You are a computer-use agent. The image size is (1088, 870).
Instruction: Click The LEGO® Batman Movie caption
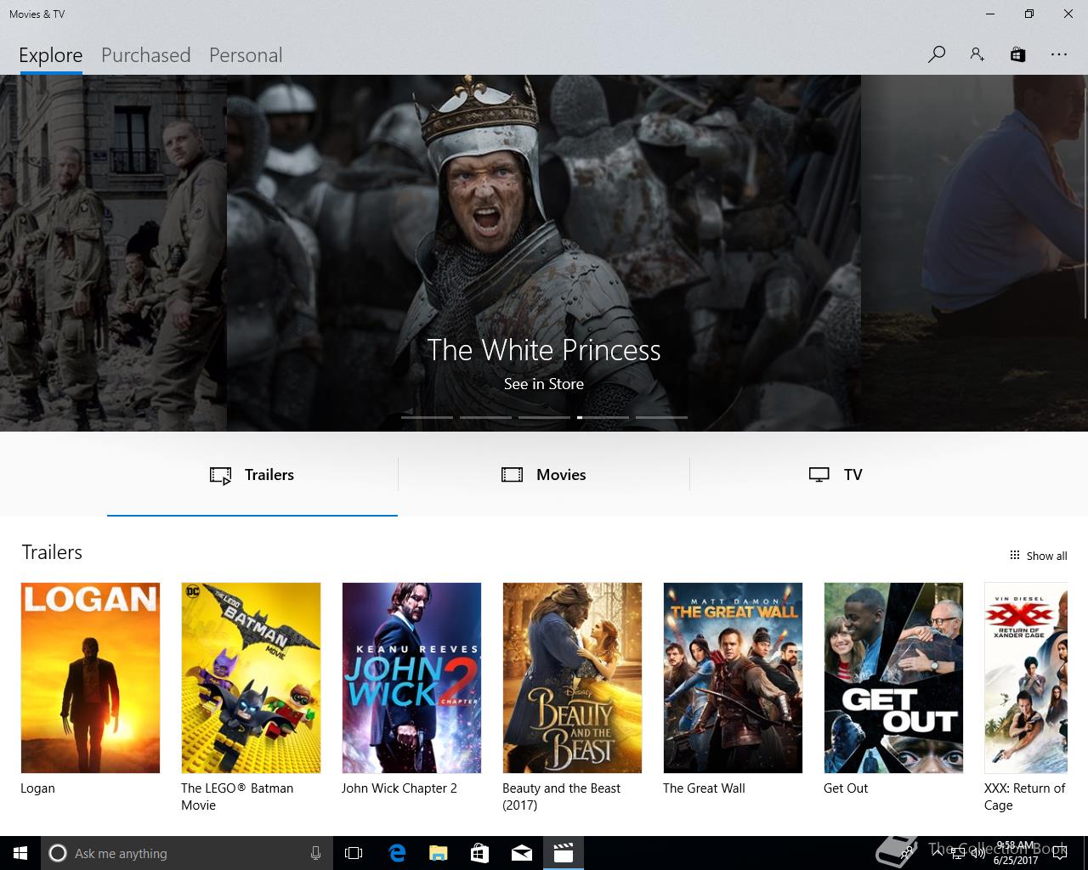pyautogui.click(x=237, y=797)
